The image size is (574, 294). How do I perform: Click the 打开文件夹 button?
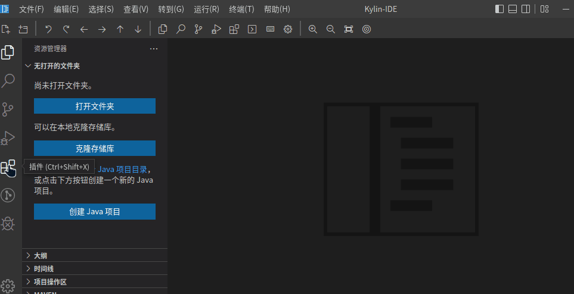(x=95, y=107)
